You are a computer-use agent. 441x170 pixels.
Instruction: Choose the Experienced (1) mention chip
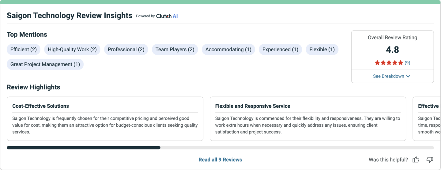pyautogui.click(x=280, y=49)
